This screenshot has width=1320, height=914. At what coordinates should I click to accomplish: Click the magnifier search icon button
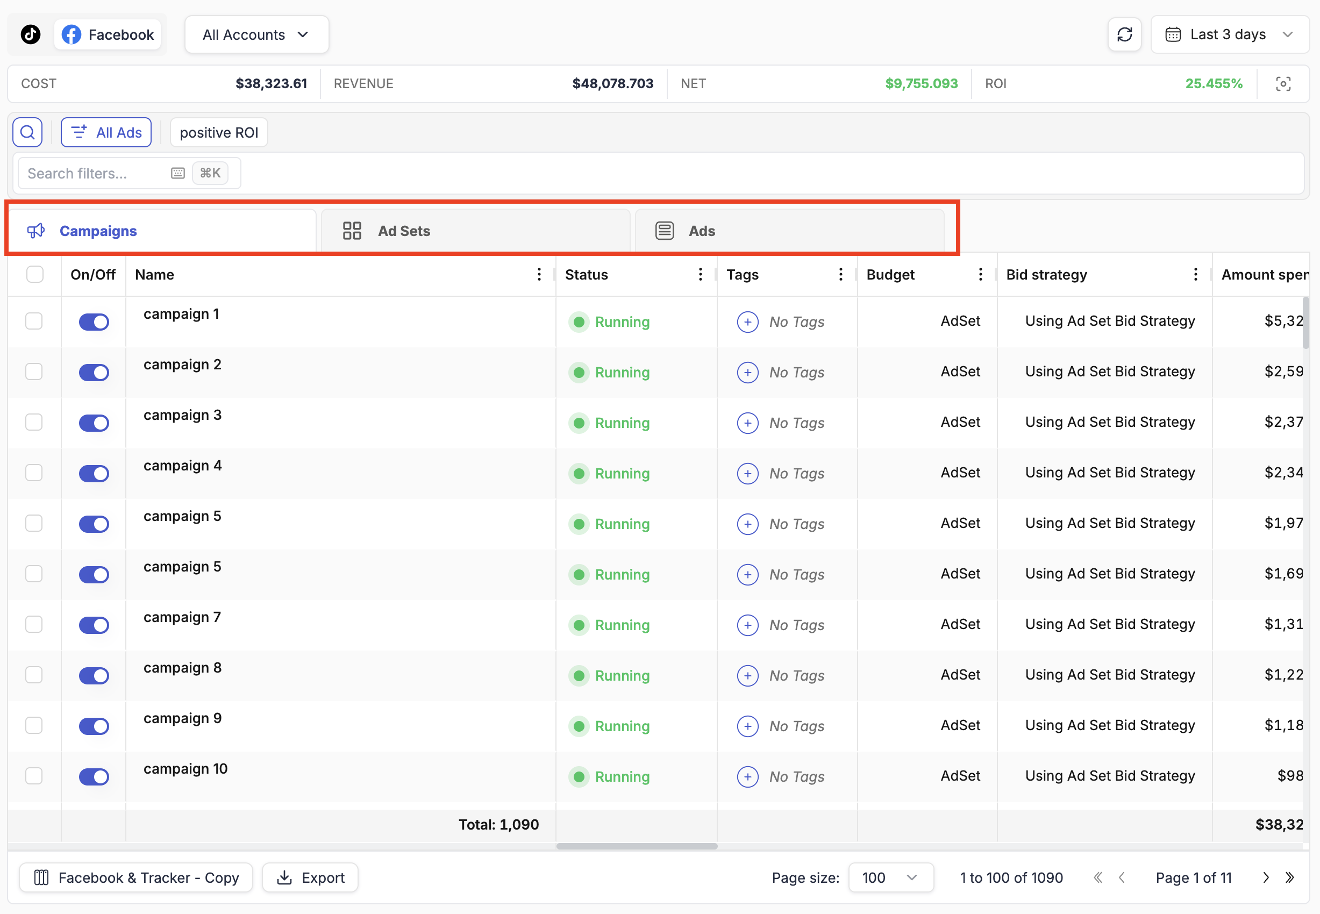[27, 132]
